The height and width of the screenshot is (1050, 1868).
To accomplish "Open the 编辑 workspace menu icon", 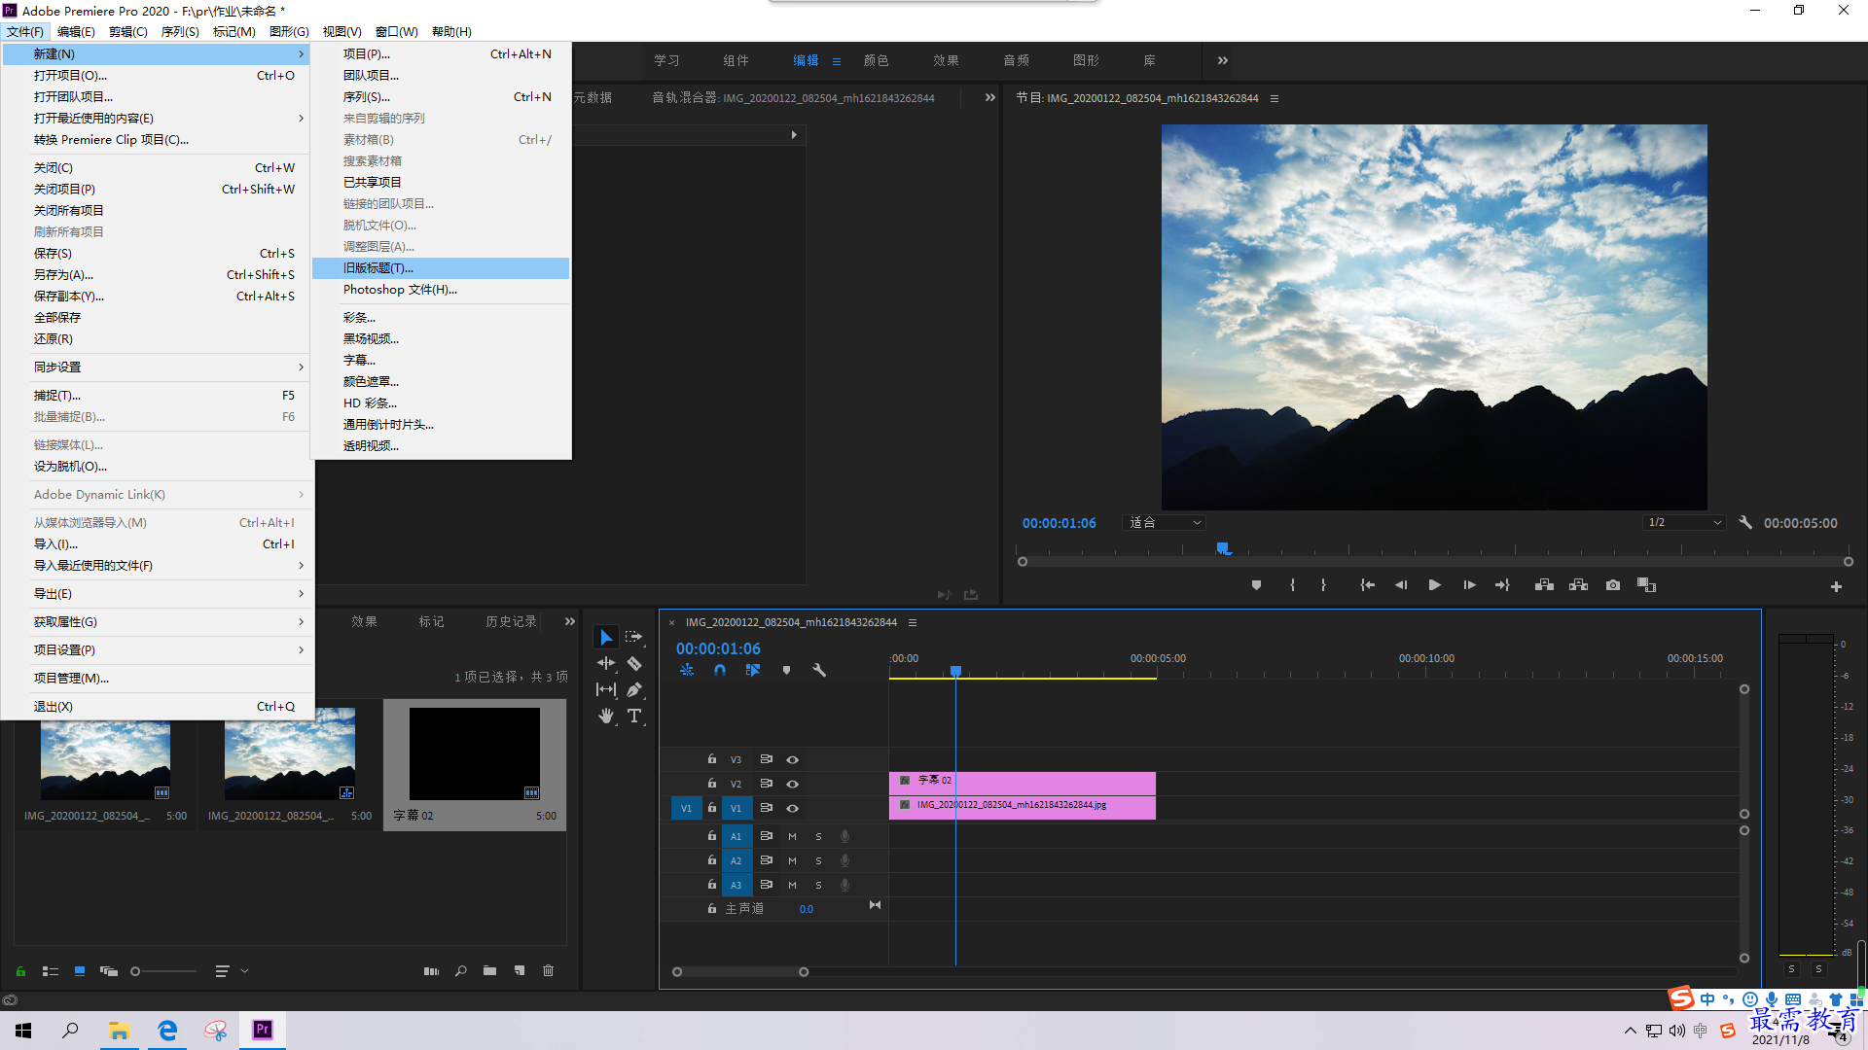I will coord(837,61).
